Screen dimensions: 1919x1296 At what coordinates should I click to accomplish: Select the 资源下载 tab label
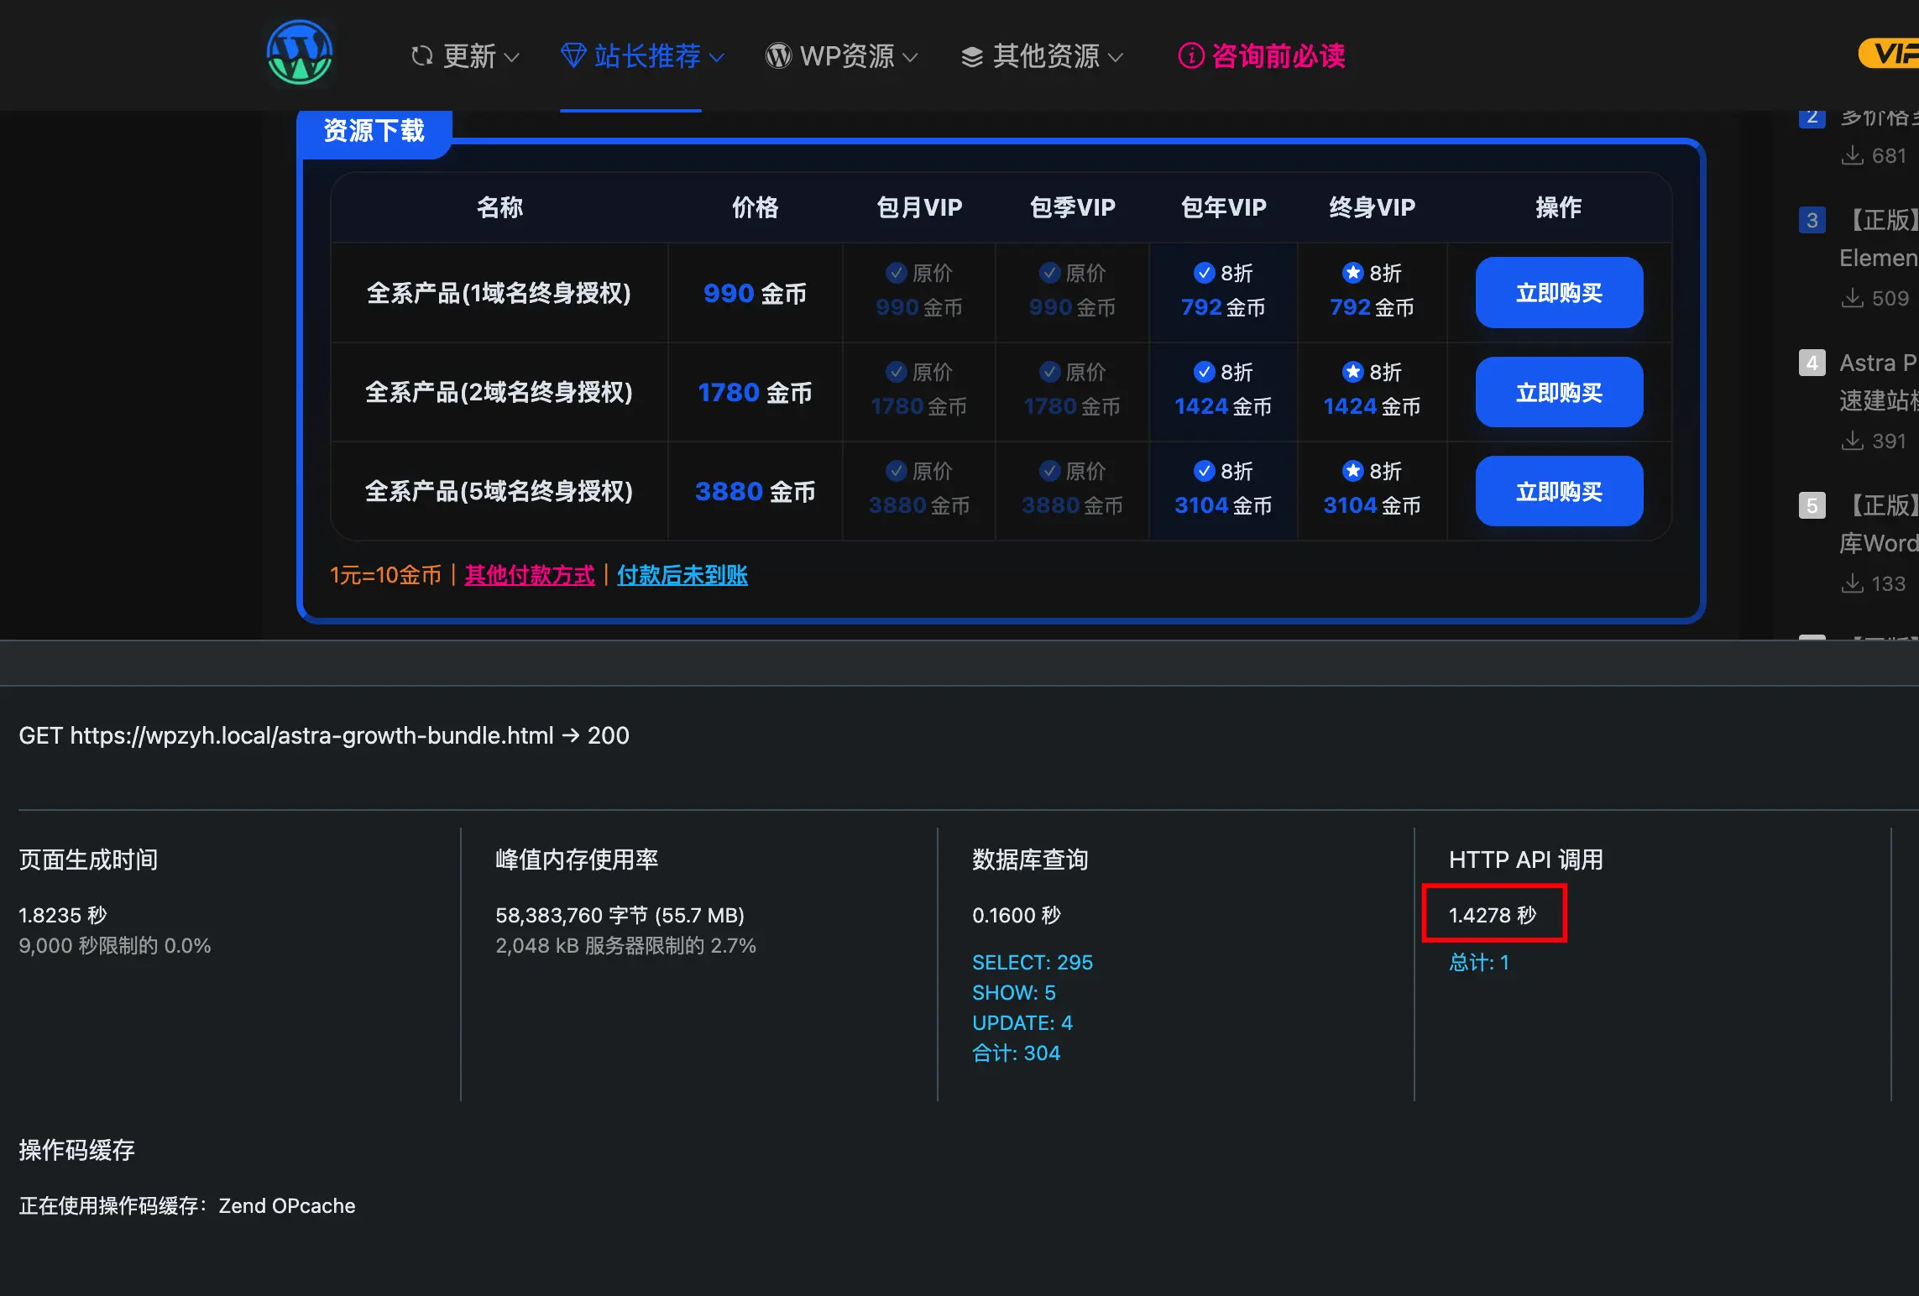click(374, 131)
